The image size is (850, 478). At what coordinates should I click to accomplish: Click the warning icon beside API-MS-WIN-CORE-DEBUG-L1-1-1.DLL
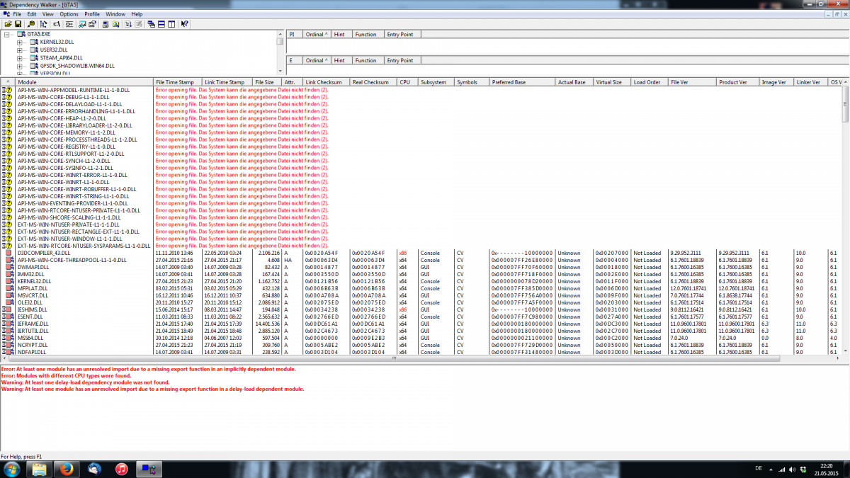click(7, 97)
